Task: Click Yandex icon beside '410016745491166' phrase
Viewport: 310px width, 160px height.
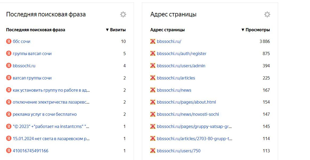Action: [x=9, y=151]
